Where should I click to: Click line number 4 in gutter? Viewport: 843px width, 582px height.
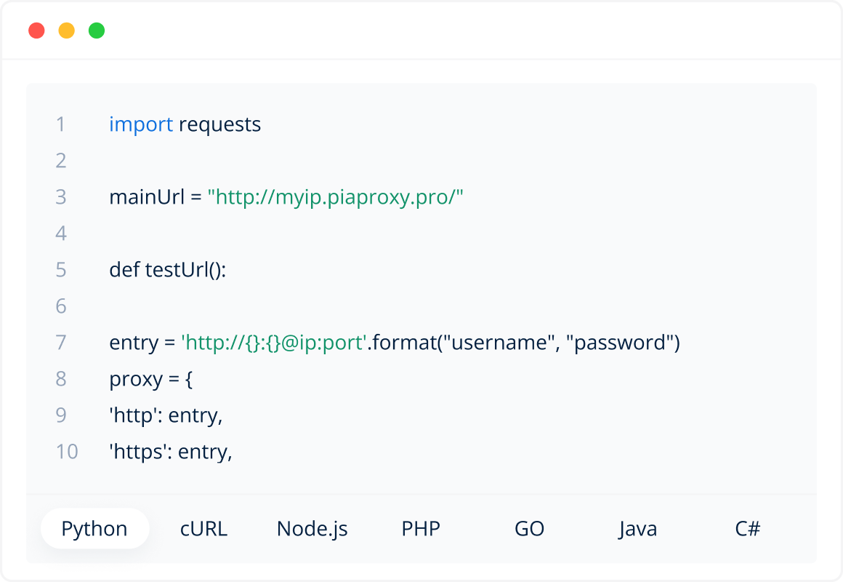tap(61, 234)
